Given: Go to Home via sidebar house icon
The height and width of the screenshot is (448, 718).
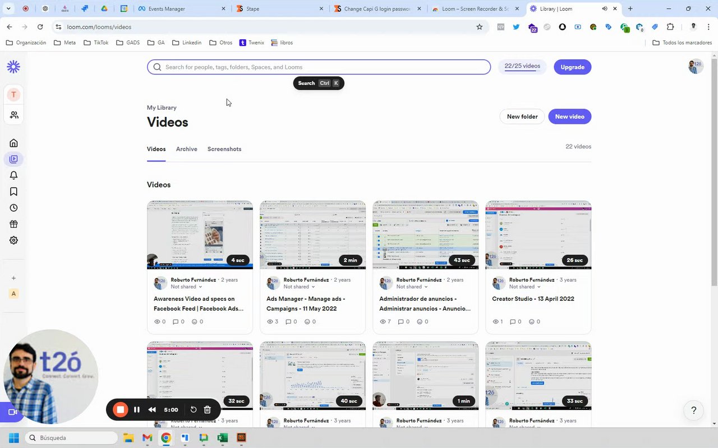Looking at the screenshot, I should click(14, 143).
